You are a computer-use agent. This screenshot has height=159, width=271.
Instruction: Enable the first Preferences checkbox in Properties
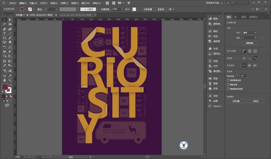(x=228, y=80)
